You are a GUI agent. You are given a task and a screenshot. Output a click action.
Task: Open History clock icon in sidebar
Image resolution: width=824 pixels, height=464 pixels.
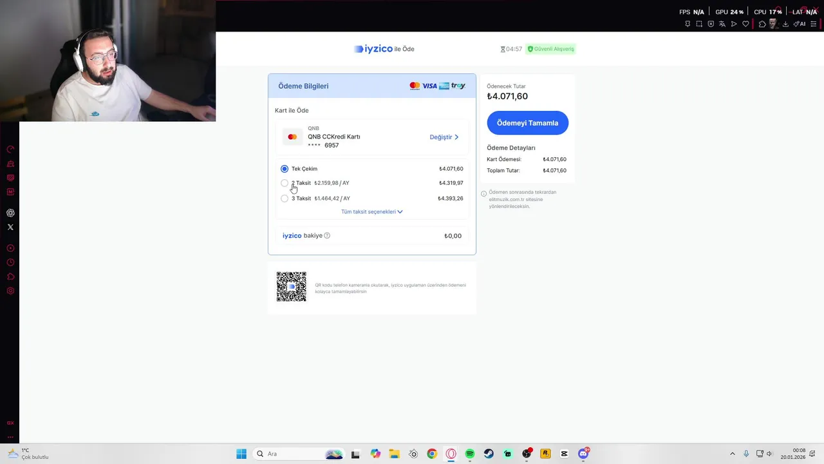10,262
